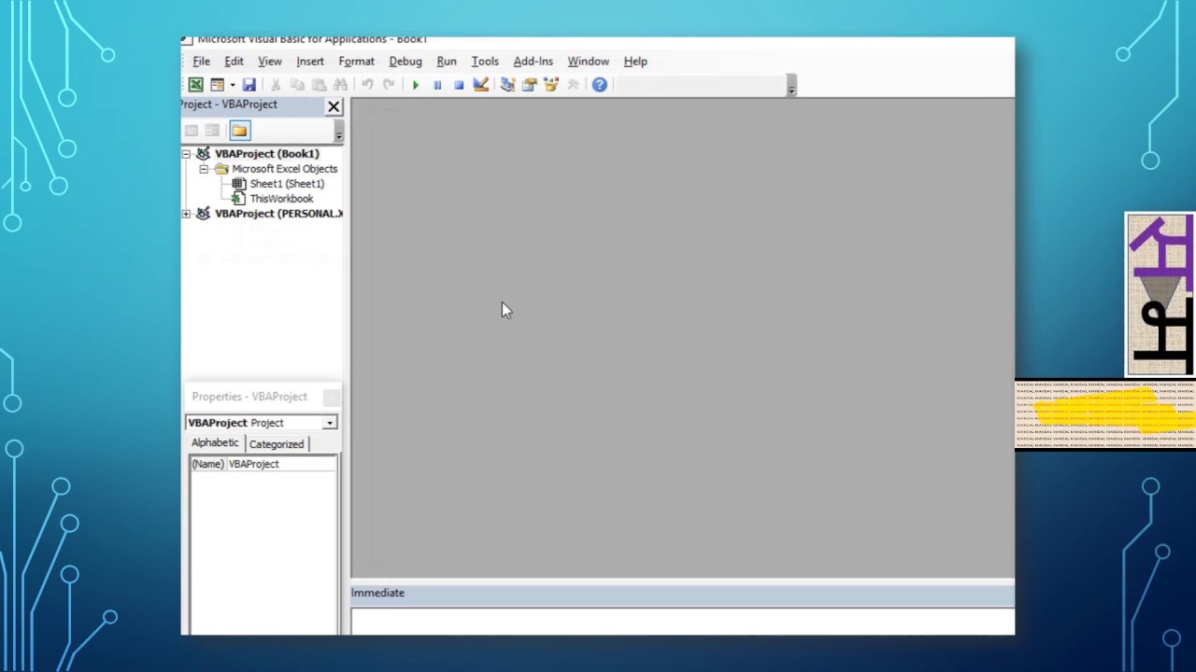This screenshot has width=1196, height=672.
Task: Open the View menu
Action: click(269, 62)
